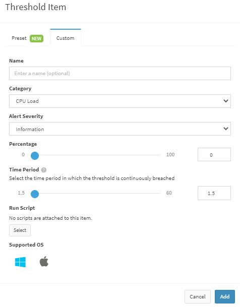This screenshot has width=240, height=307.
Task: Focus the Time Period value box showing 1.5
Action: click(x=214, y=193)
